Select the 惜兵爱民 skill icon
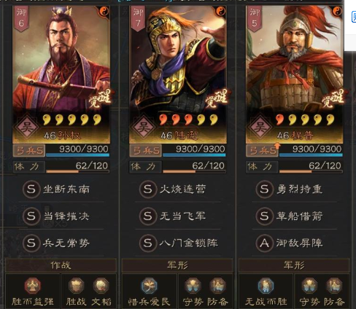Screen dimensions: 356x309 149,286
